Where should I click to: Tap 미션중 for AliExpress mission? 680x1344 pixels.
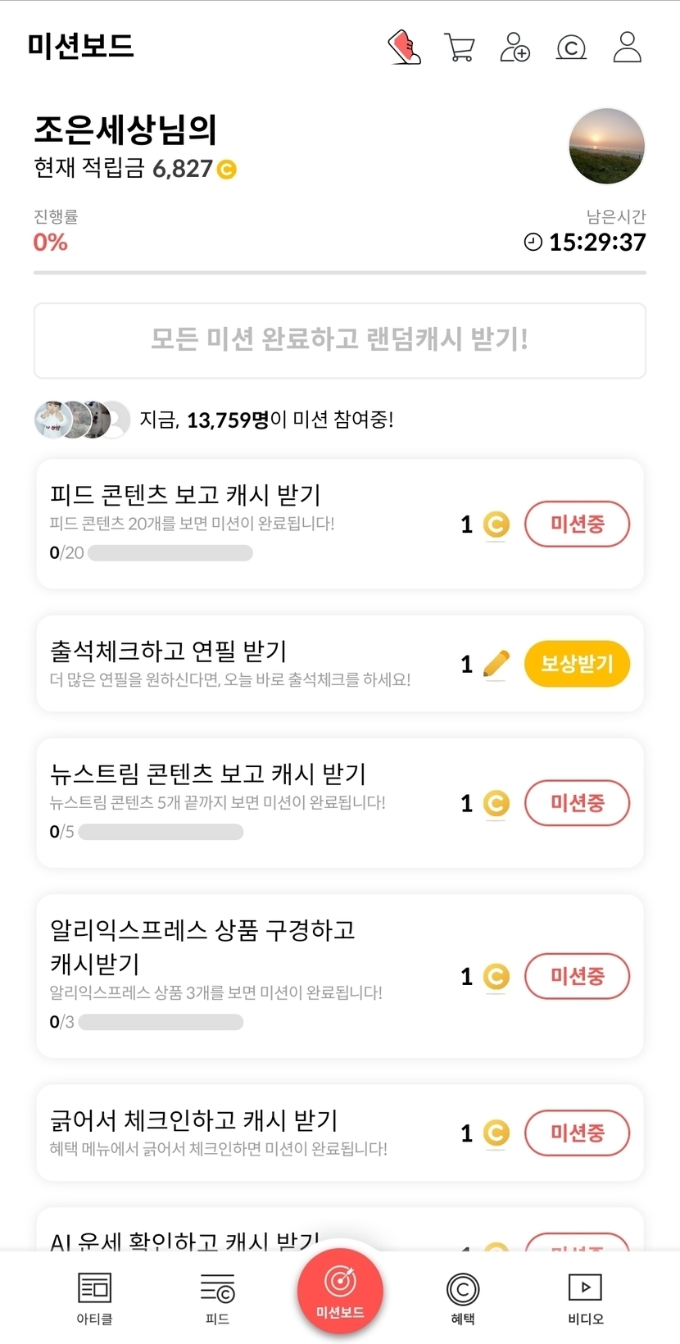coord(577,976)
